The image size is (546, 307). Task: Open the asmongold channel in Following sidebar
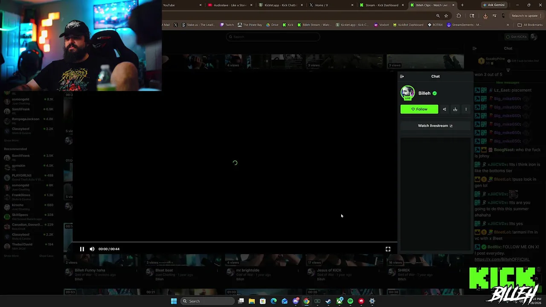pos(29,101)
